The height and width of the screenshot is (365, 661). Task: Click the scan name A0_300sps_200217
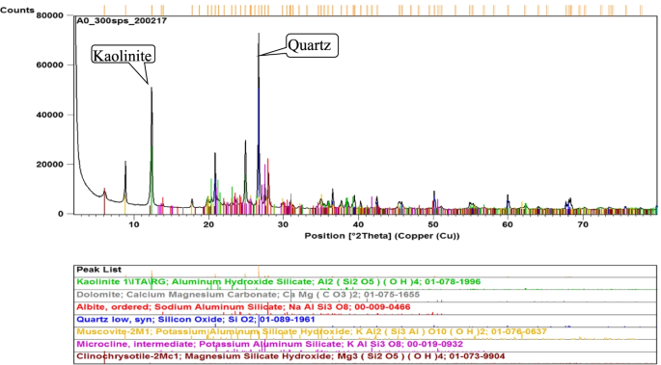click(121, 20)
